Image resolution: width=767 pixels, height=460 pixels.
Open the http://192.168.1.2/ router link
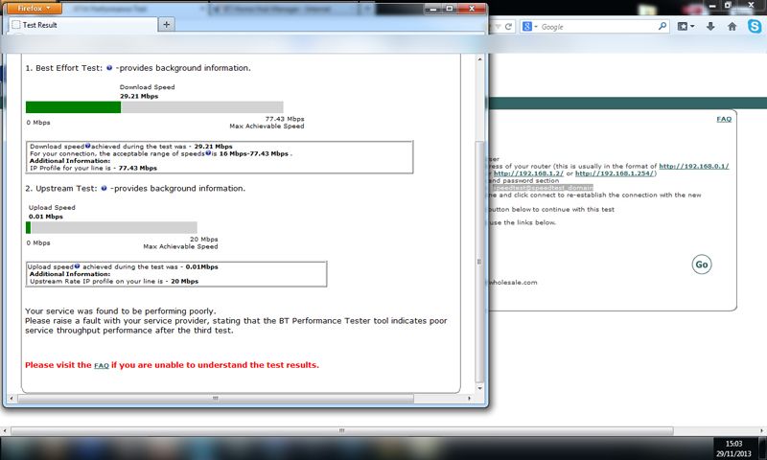click(528, 173)
